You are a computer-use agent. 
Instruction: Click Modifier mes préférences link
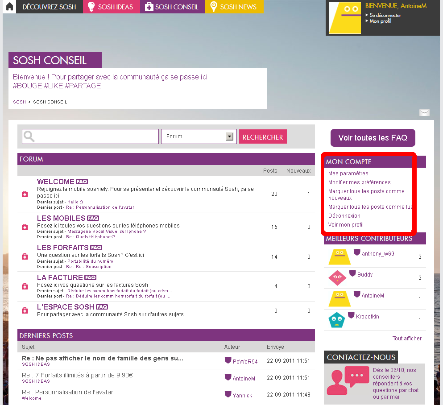[359, 182]
